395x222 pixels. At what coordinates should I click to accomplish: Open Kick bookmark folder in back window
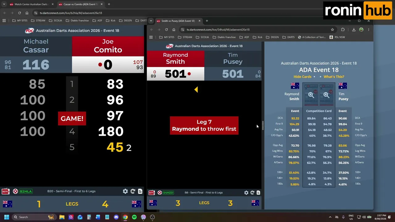110,21
